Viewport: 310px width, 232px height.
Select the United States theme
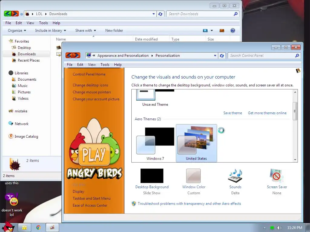(196, 143)
